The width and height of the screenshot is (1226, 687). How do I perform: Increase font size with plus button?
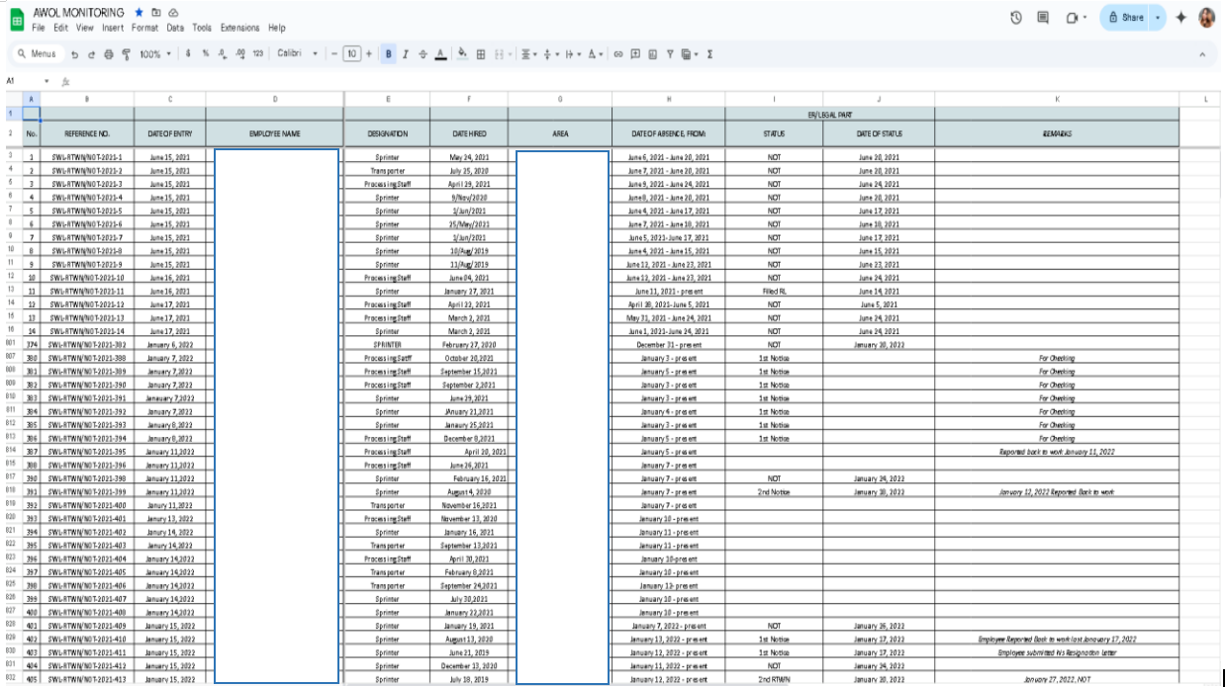369,54
